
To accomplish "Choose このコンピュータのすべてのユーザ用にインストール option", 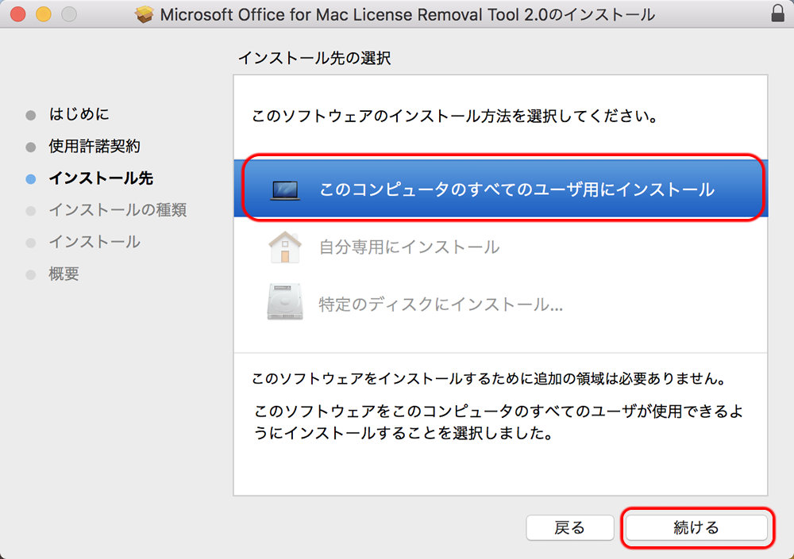I will (x=501, y=188).
